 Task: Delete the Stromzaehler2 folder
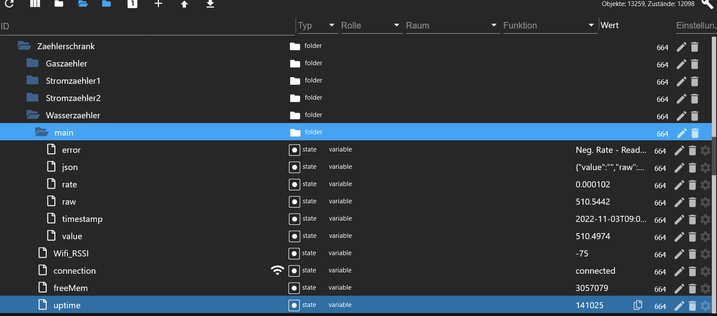click(695, 99)
